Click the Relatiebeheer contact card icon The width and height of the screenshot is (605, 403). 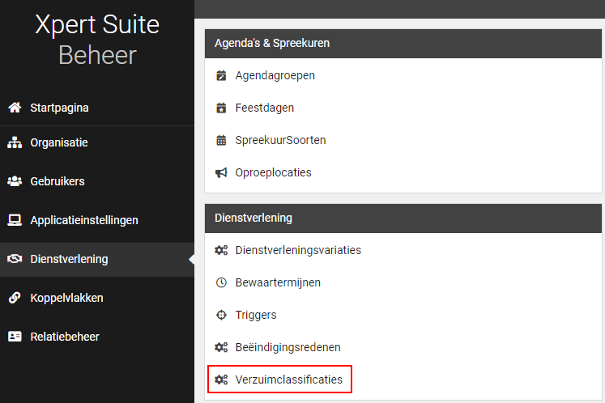tap(14, 337)
